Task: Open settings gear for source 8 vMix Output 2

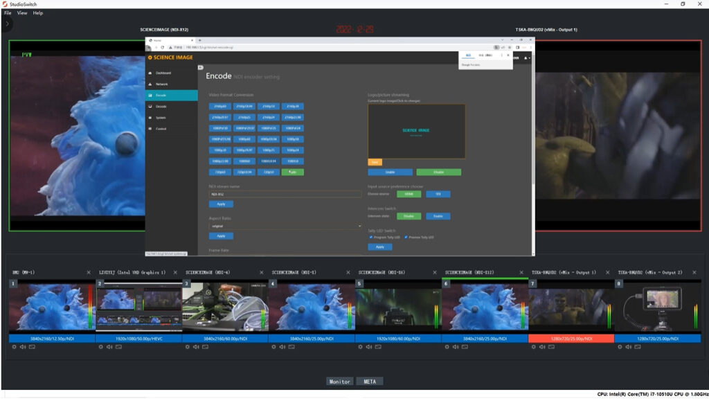Action: tap(620, 347)
